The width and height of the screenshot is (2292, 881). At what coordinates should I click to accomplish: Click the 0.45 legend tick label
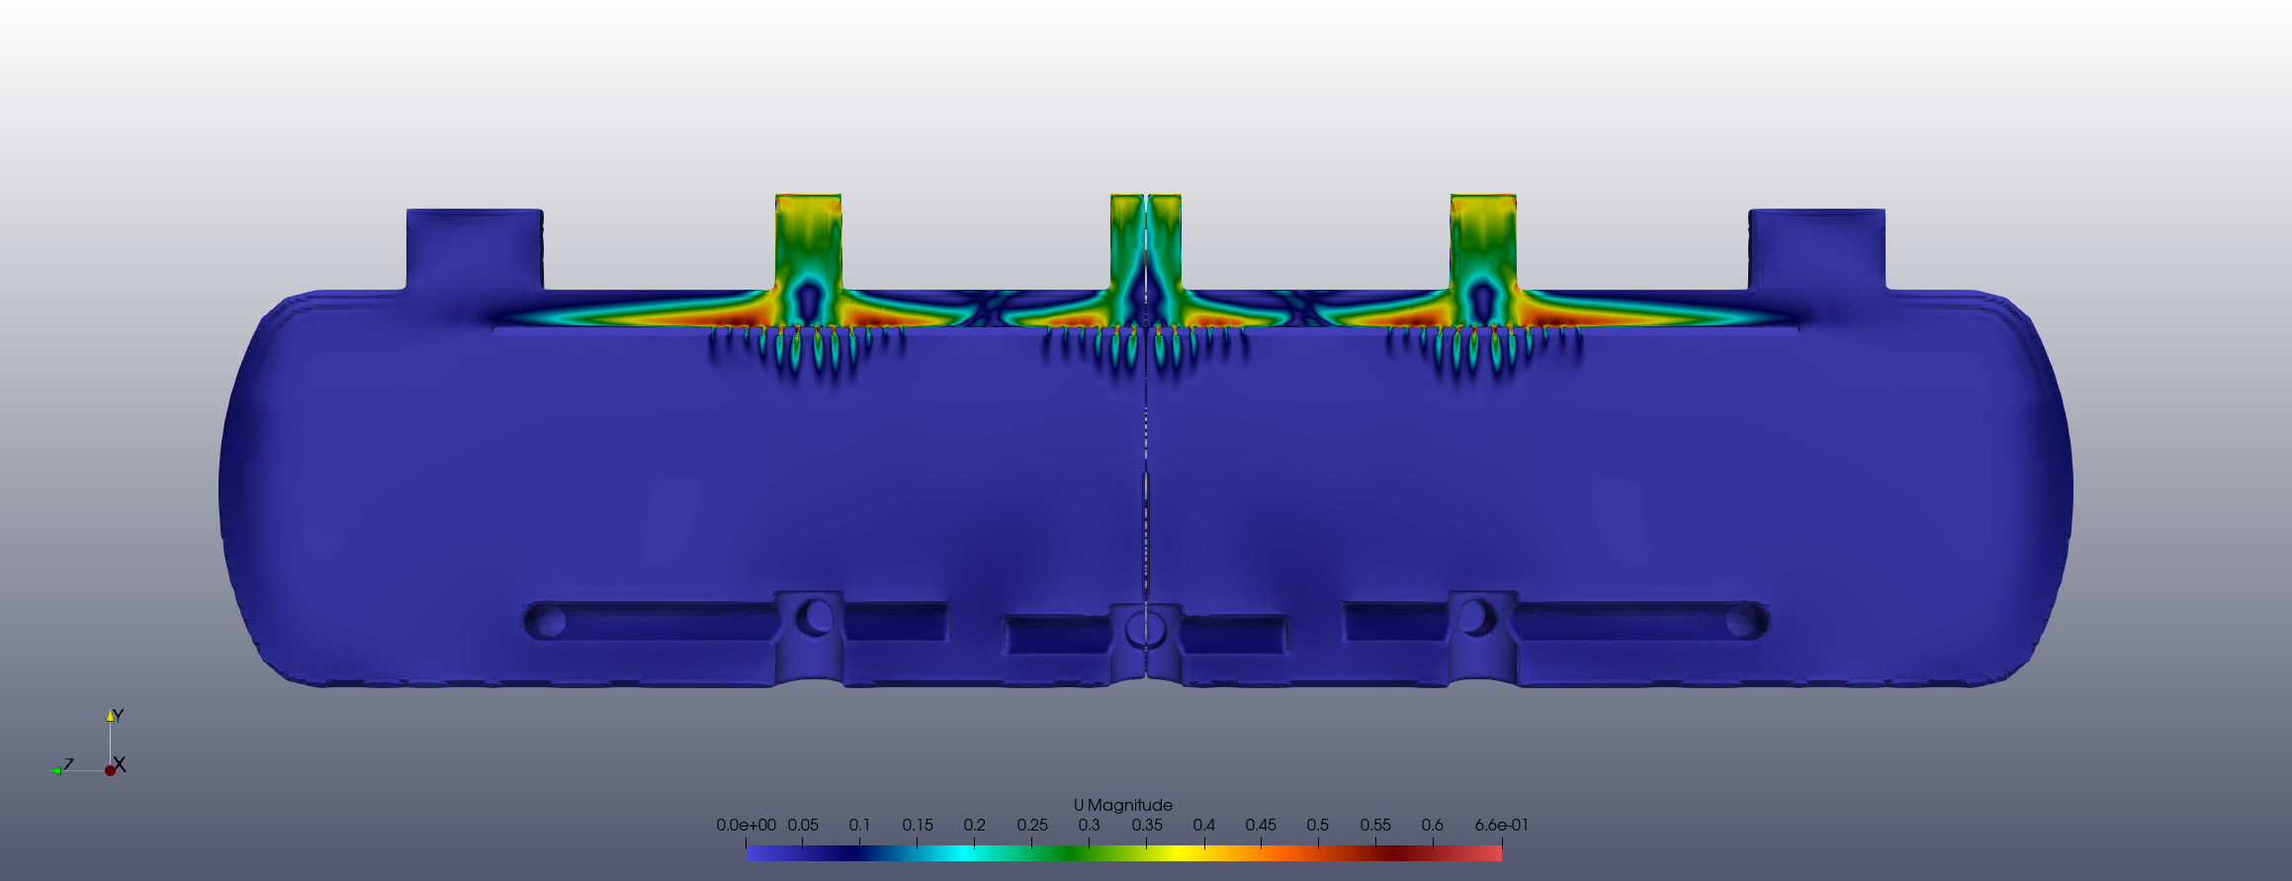point(1261,825)
